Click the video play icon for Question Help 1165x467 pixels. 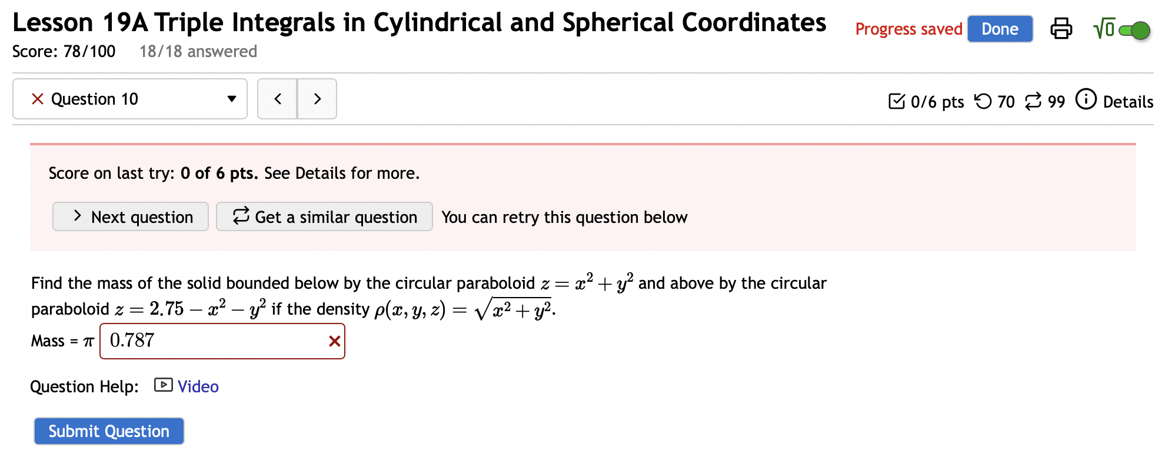(162, 386)
